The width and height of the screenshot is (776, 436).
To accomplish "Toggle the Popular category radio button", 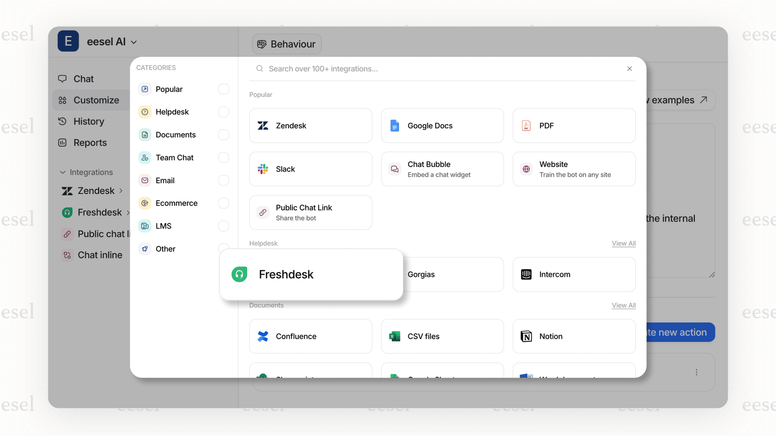I will pyautogui.click(x=224, y=89).
